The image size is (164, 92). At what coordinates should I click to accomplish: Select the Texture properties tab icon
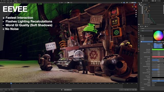(x=139, y=51)
